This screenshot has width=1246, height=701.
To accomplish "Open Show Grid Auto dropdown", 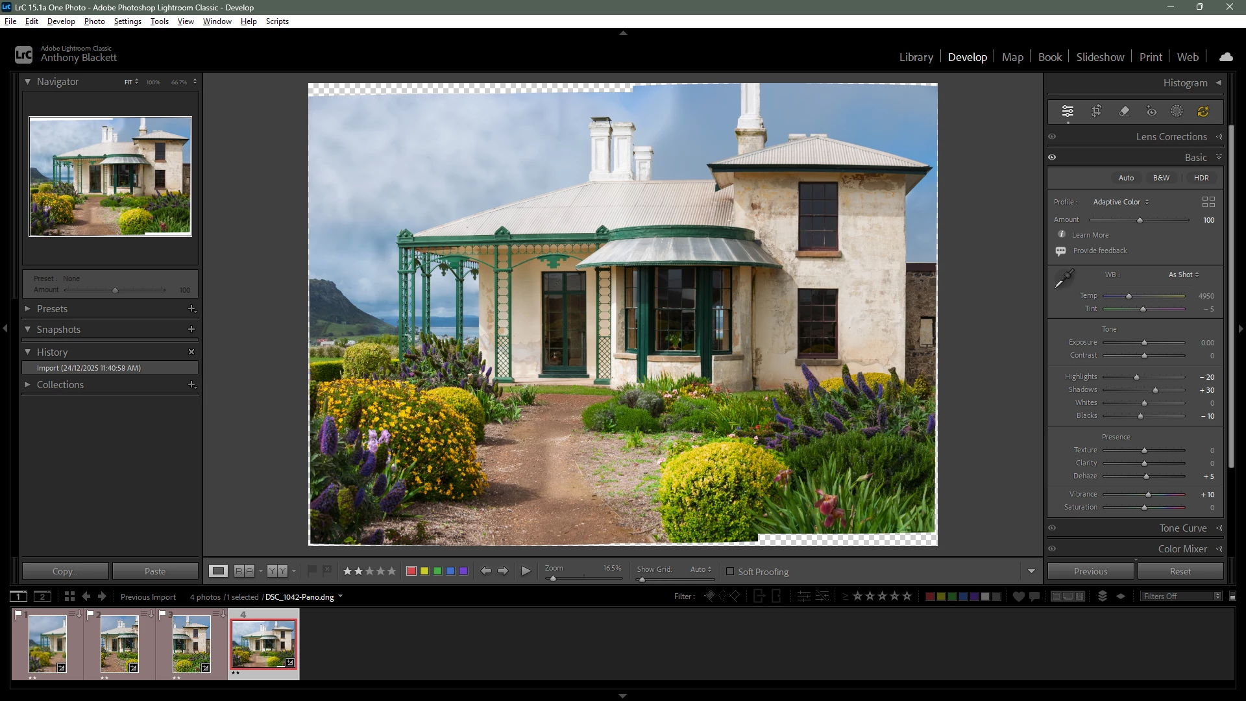I will [x=701, y=569].
